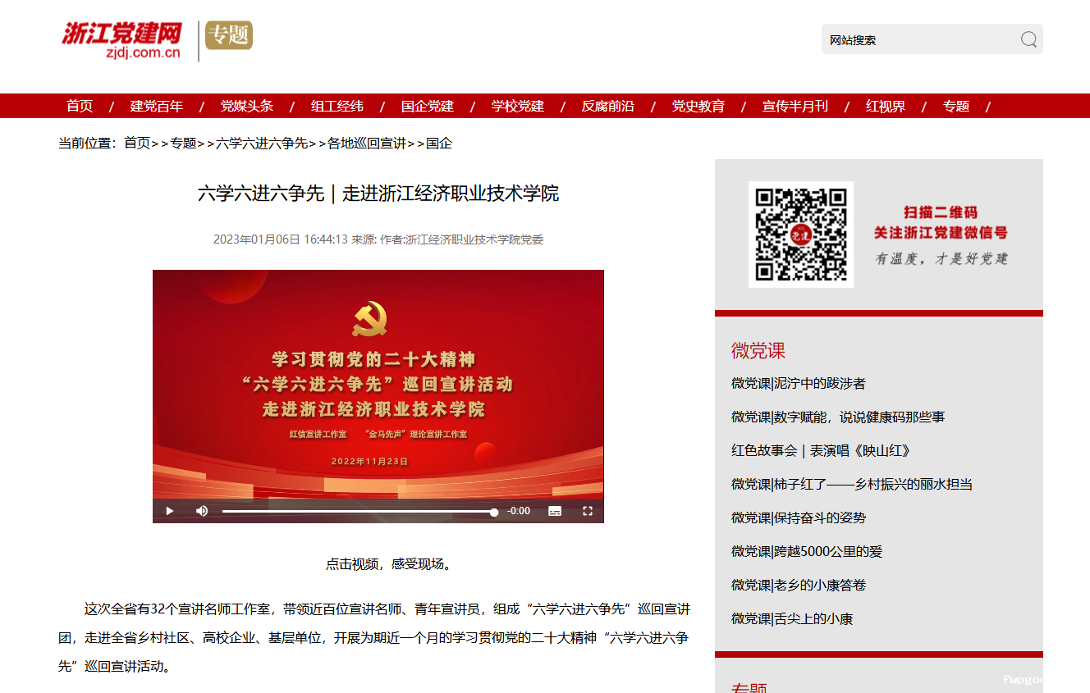The height and width of the screenshot is (693, 1090).
Task: Open 微党课|舌尖上的小康 link
Action: (x=792, y=618)
